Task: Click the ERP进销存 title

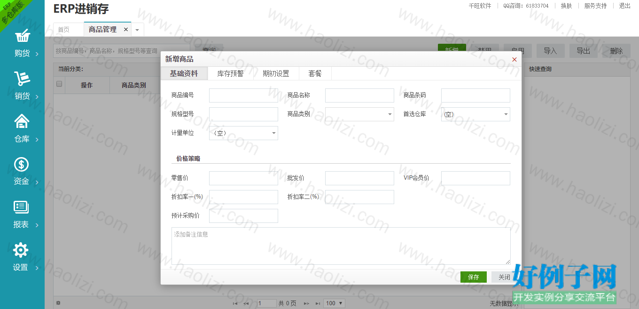Action: [x=81, y=9]
